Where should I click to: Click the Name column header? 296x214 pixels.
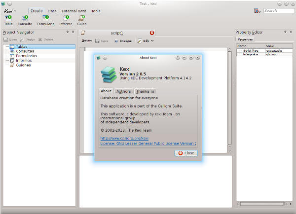pos(251,46)
